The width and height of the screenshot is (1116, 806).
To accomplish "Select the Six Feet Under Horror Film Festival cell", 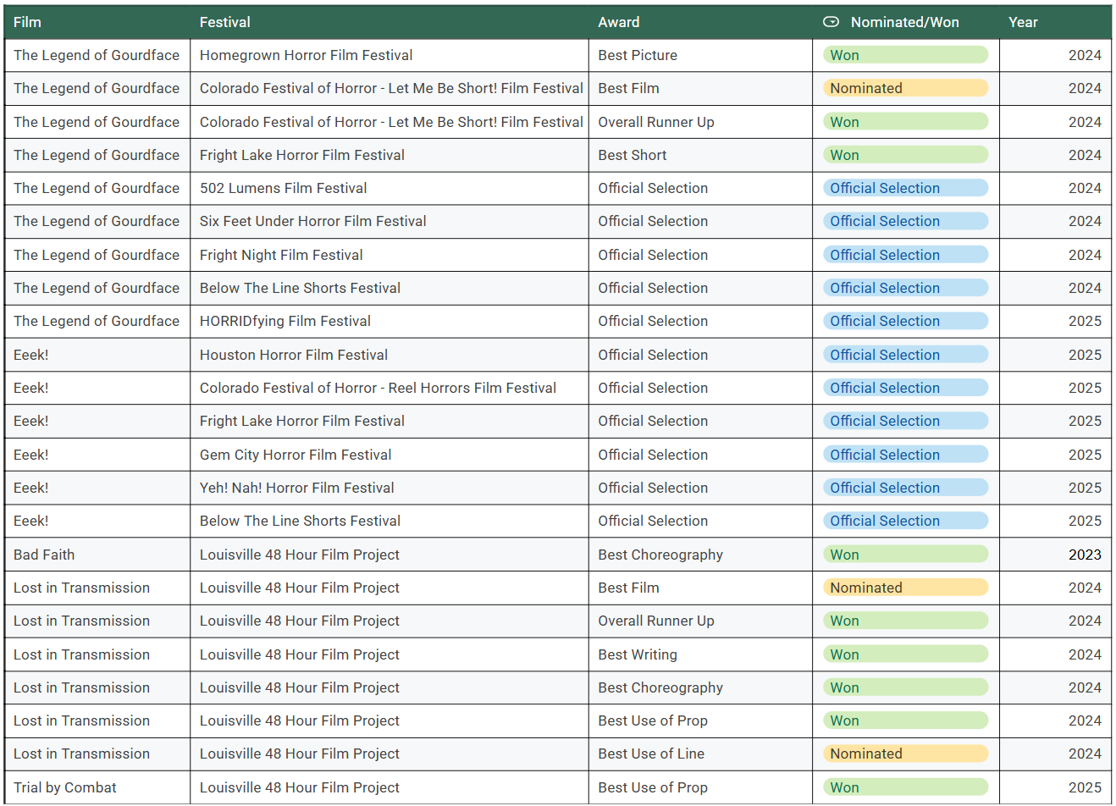I will [x=389, y=221].
